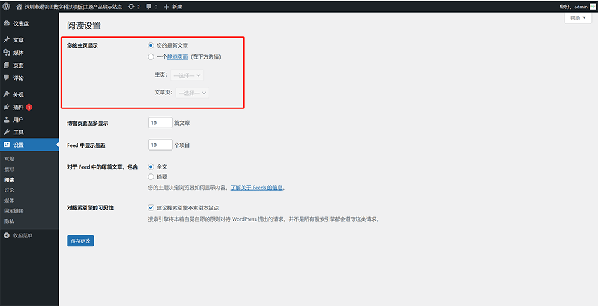Open 了解关于 Feeds 的信息 link
598x306 pixels.
point(257,188)
